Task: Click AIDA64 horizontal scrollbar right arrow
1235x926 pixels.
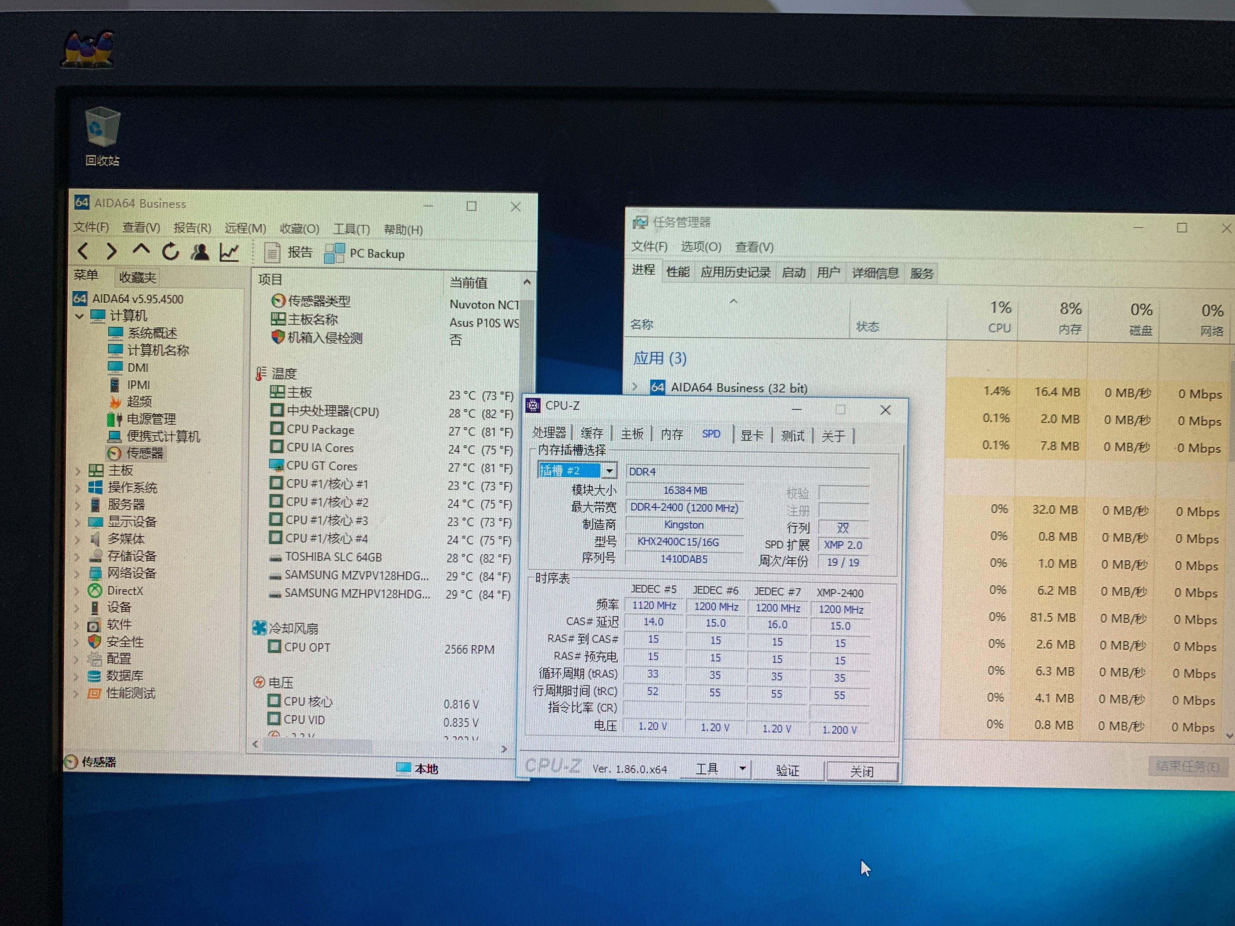Action: coord(504,749)
